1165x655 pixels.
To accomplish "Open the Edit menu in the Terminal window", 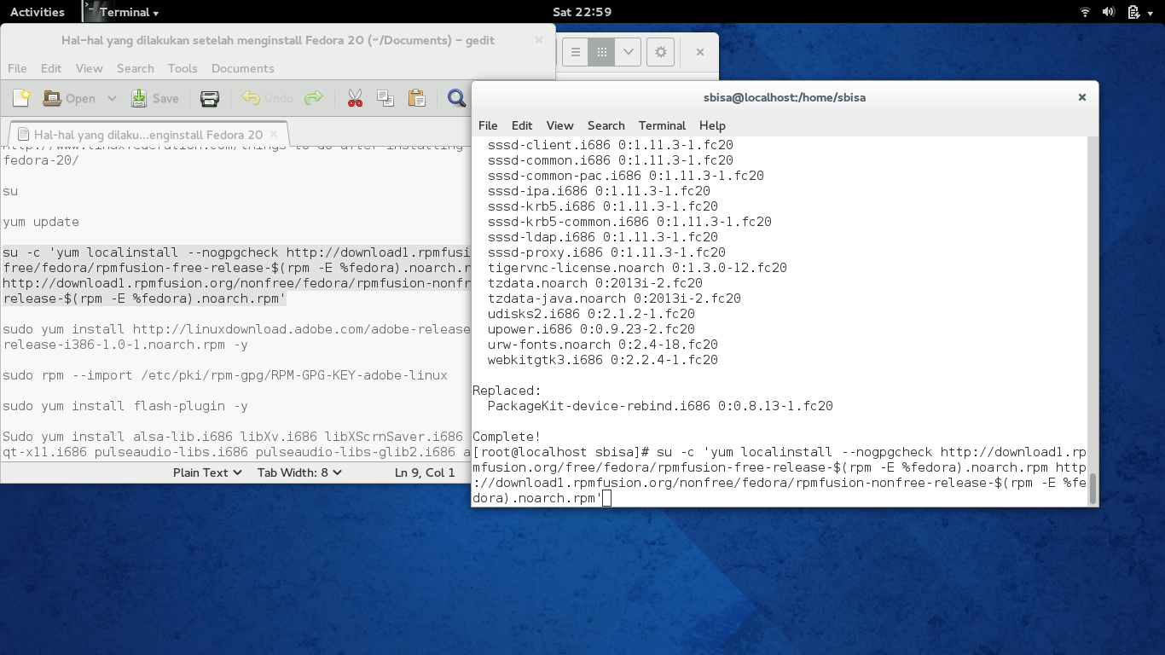I will [x=522, y=125].
